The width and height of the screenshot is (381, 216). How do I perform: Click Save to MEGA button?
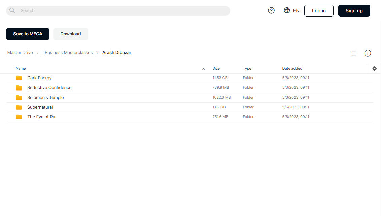[x=28, y=34]
